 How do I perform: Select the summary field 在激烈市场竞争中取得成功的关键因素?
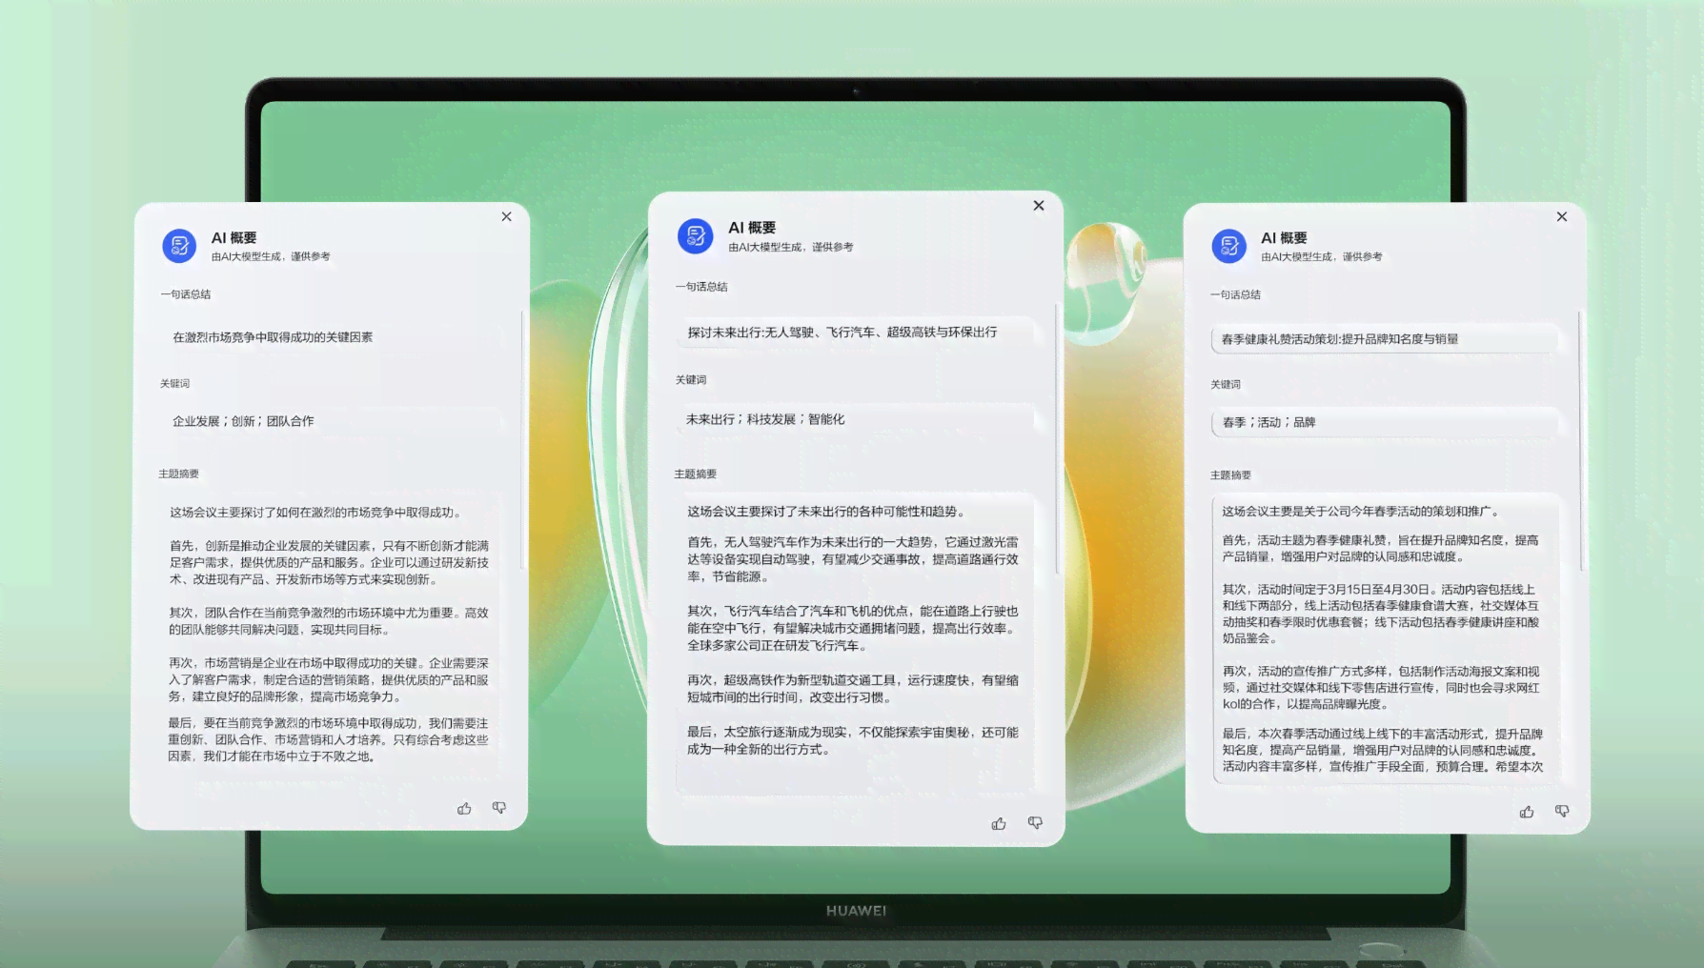click(331, 337)
